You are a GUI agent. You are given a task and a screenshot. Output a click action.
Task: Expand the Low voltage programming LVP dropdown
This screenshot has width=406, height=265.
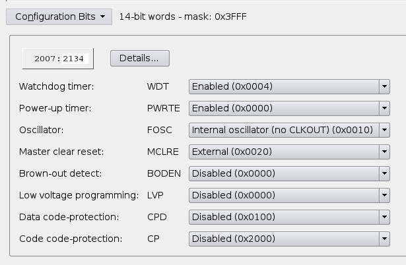[x=384, y=195]
